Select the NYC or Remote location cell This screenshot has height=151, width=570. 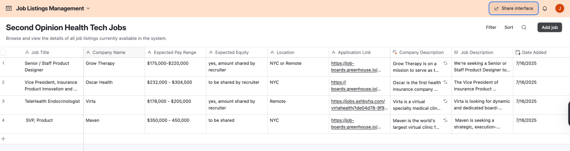pos(298,67)
